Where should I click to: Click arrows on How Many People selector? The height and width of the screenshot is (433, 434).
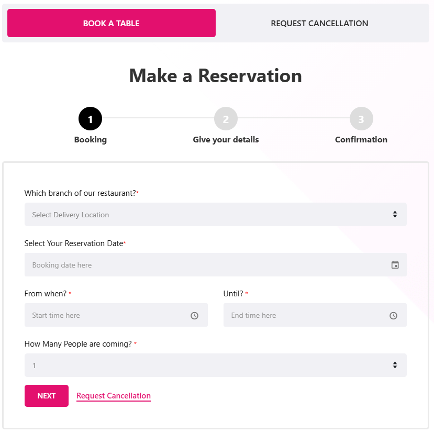pos(395,365)
